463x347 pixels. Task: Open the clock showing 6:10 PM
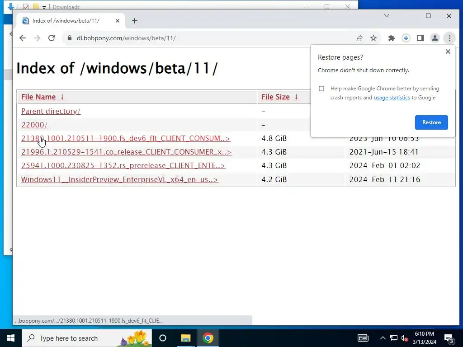(x=424, y=338)
